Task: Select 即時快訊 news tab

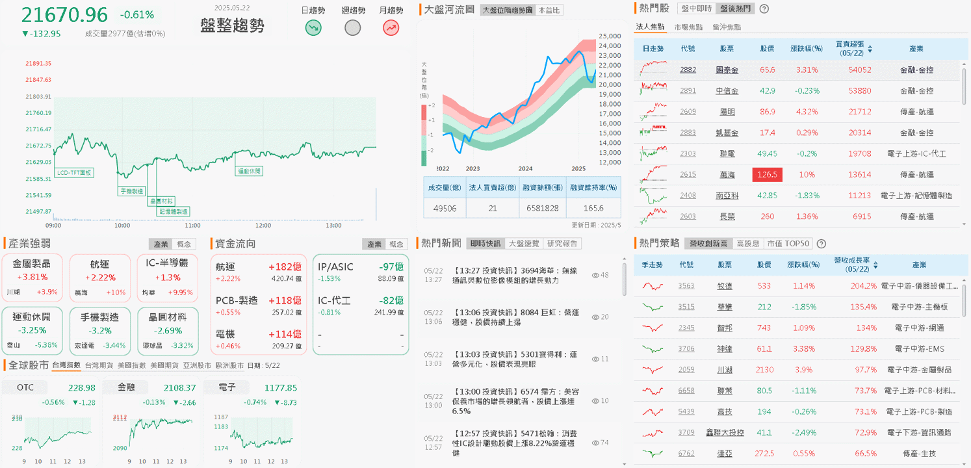Action: (x=485, y=243)
